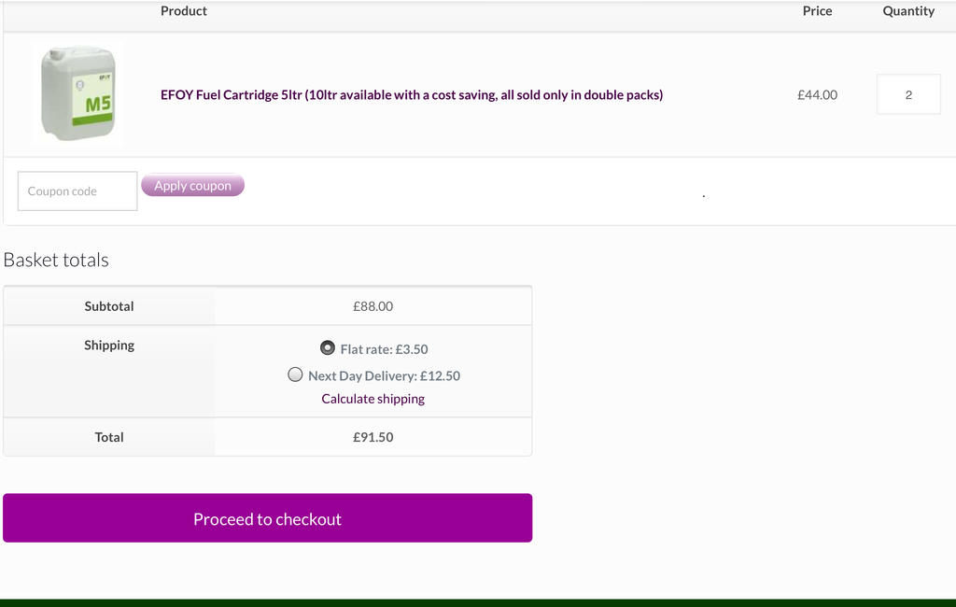The image size is (956, 607).
Task: Click the £88.00 subtotal amount
Action: (x=373, y=306)
